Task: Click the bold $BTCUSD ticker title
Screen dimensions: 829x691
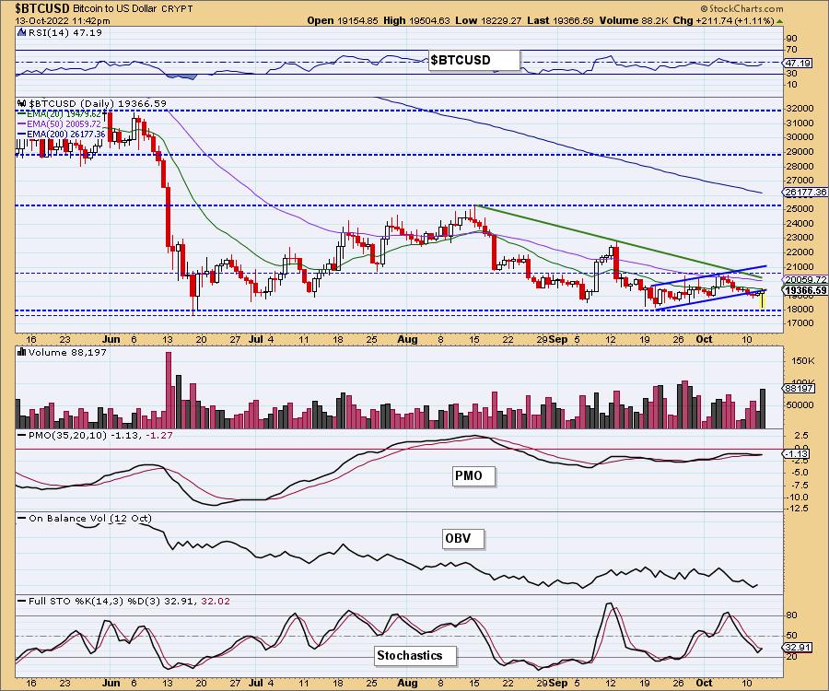Action: (42, 8)
